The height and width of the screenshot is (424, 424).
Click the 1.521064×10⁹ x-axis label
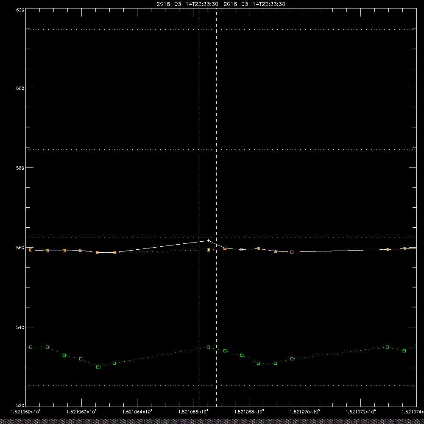tap(137, 412)
